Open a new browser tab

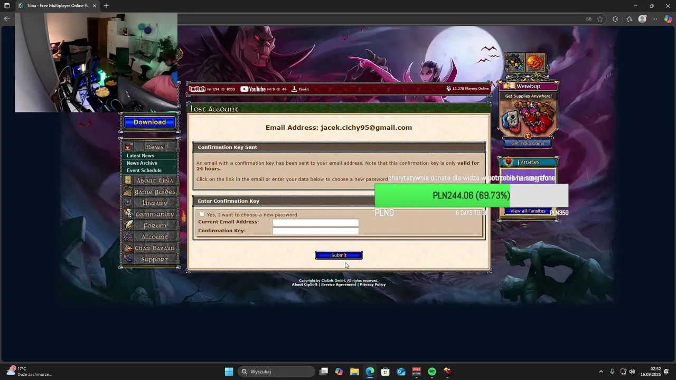pyautogui.click(x=106, y=6)
